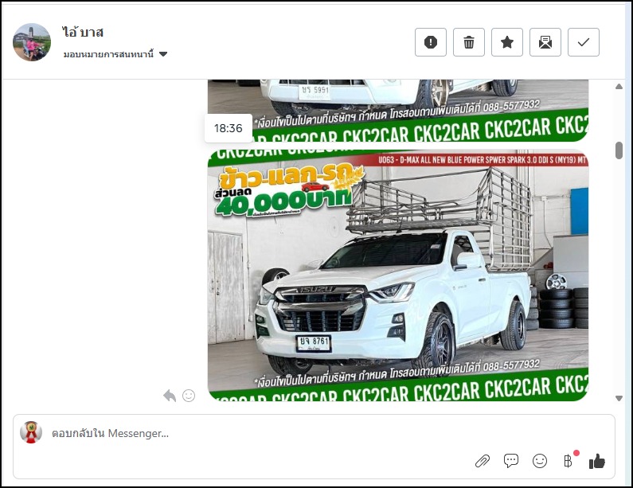Open emoji picker in reply box

[540, 461]
